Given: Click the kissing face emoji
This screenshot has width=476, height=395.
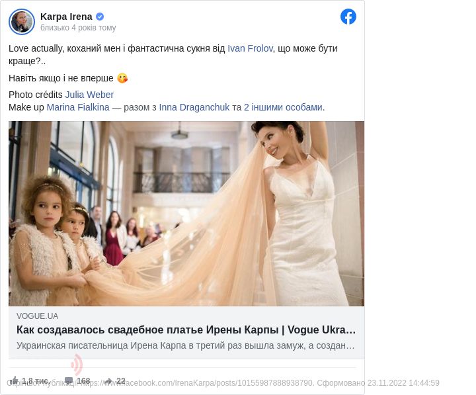Looking at the screenshot, I should pyautogui.click(x=122, y=78).
